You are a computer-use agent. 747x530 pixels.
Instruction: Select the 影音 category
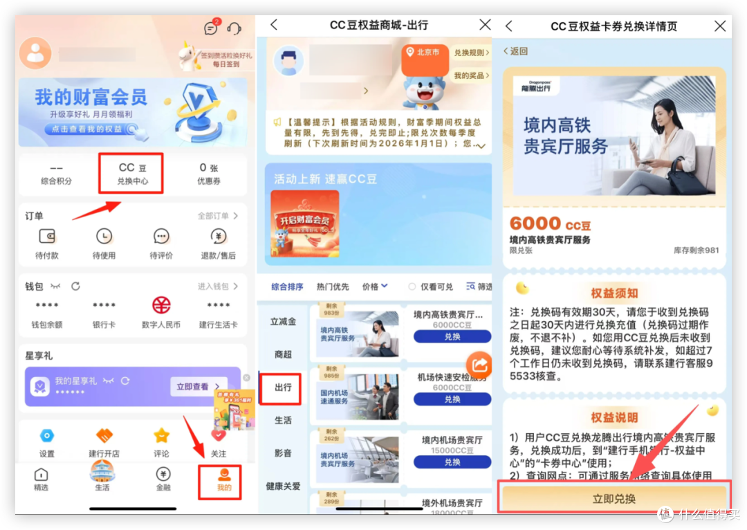[x=283, y=453]
